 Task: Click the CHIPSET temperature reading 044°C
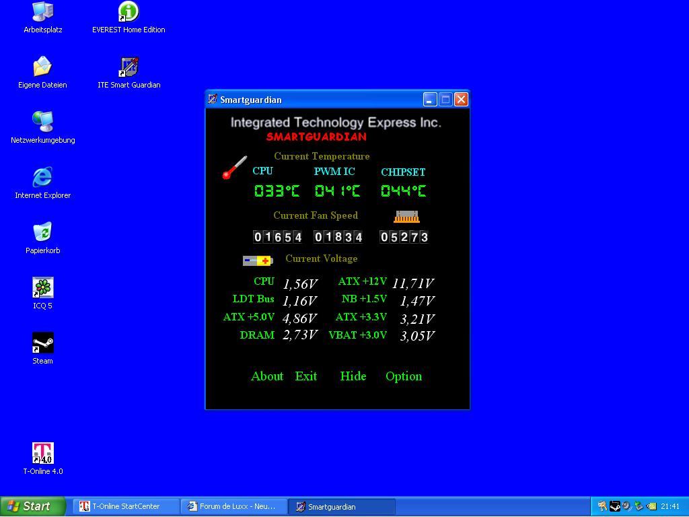coord(404,191)
